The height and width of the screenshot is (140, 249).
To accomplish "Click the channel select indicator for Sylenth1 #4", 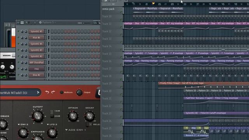I will pyautogui.click(x=49, y=44).
